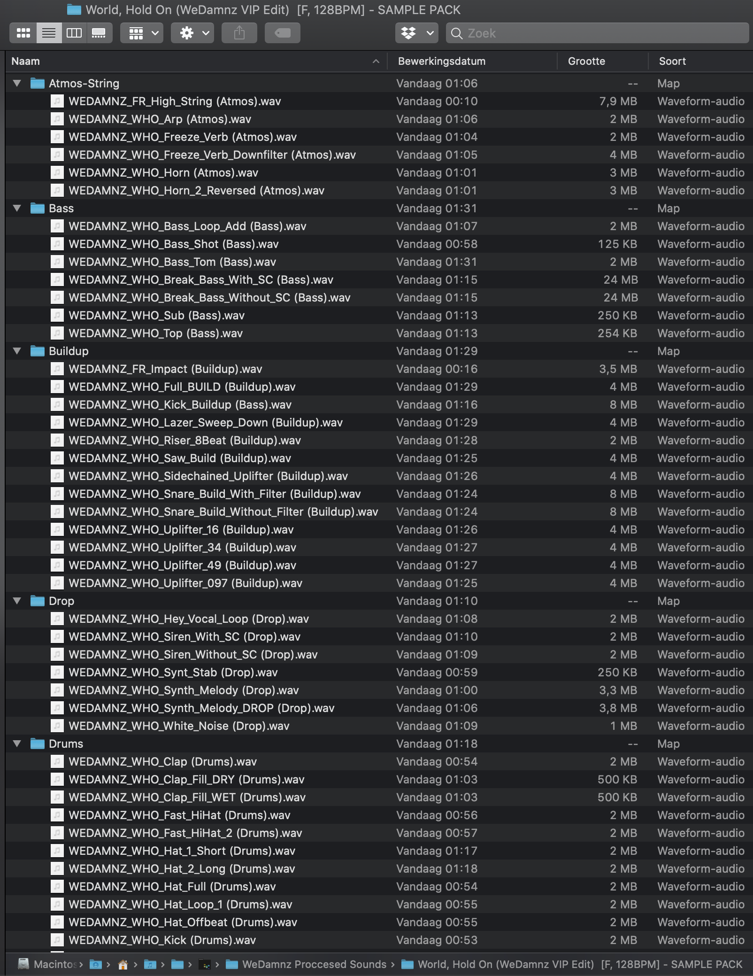Viewport: 753px width, 976px height.
Task: Open the group-by arrangement dropdown
Action: click(142, 33)
